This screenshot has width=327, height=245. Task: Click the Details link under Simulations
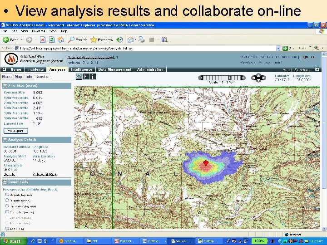[9, 174]
